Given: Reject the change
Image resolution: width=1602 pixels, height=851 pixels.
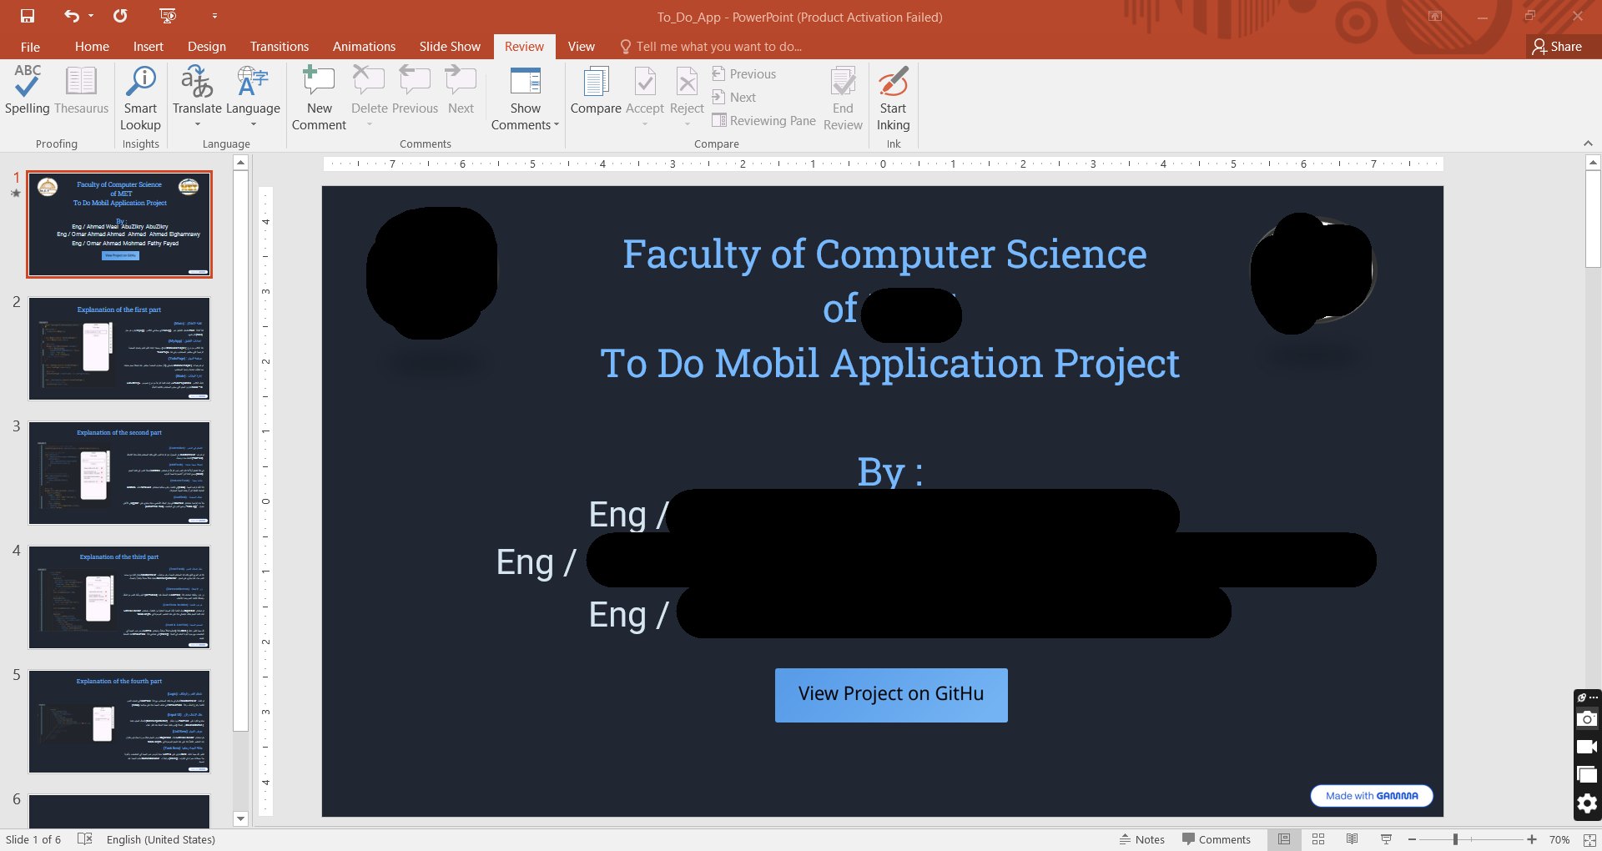Looking at the screenshot, I should tap(687, 82).
